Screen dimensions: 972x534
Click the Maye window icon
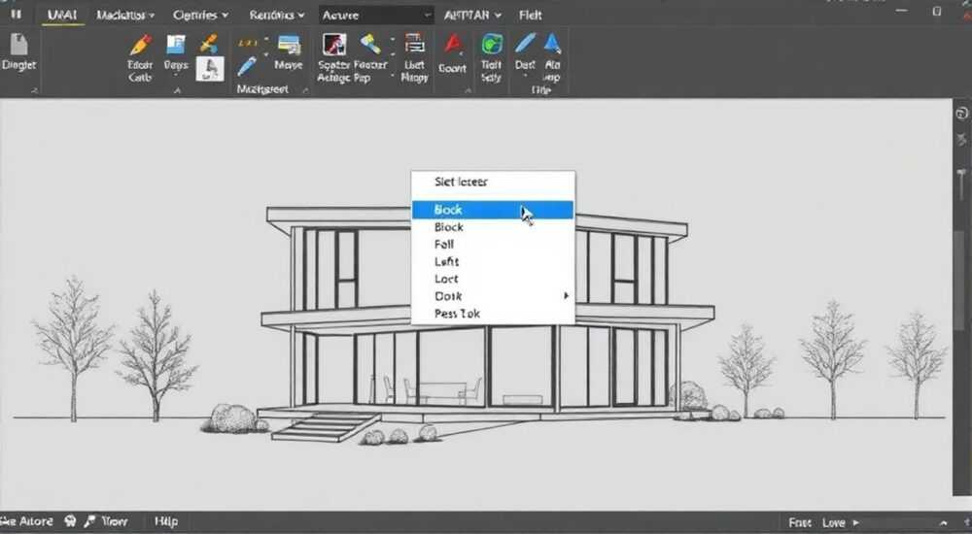tap(289, 45)
